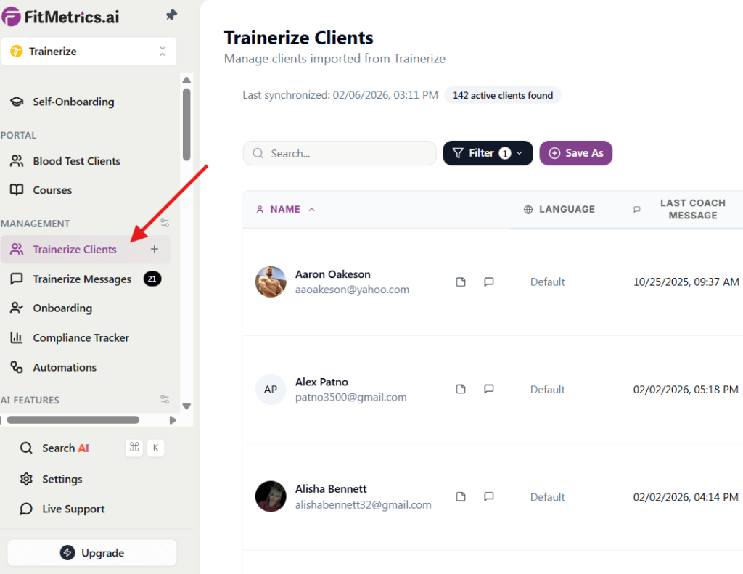Click into the client Search field
The width and height of the screenshot is (743, 574).
point(340,154)
